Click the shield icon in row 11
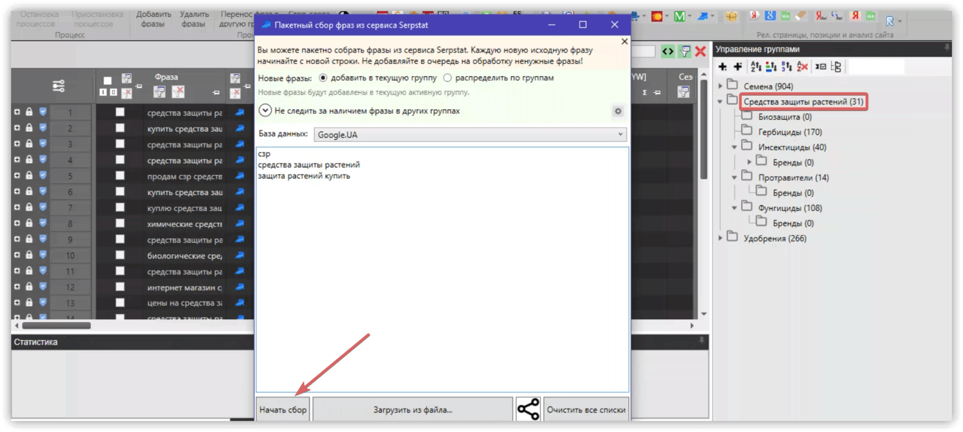The image size is (963, 432). (43, 270)
